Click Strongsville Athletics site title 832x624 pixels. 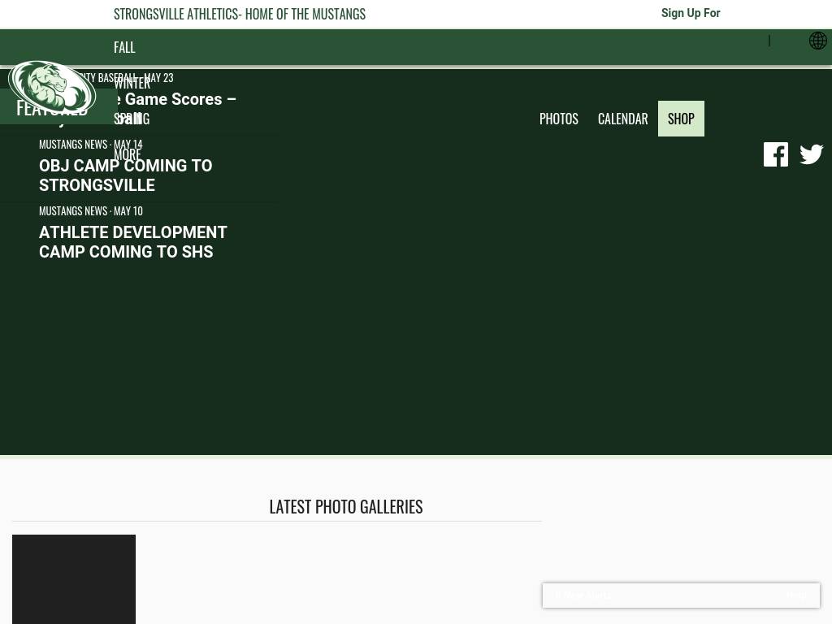(240, 14)
